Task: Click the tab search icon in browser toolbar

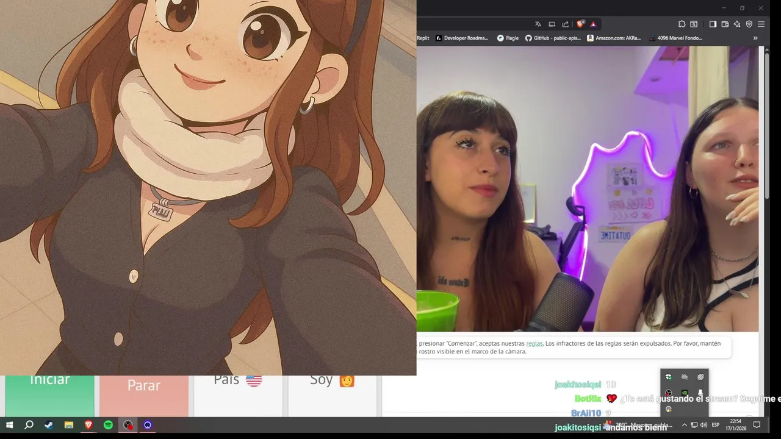Action: [694, 24]
